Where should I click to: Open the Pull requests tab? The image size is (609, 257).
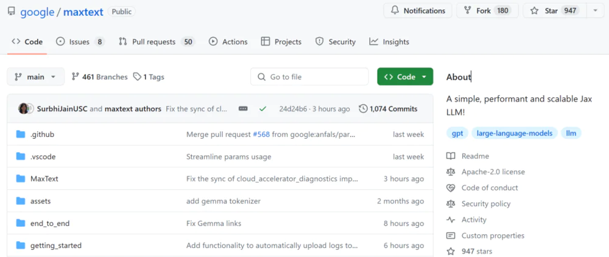tap(157, 42)
